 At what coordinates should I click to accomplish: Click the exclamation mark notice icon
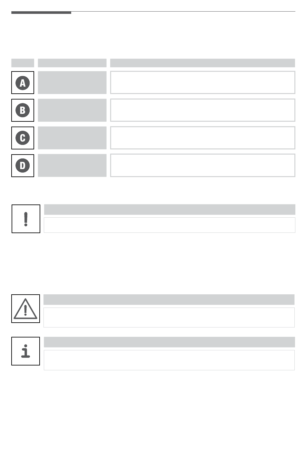[26, 219]
